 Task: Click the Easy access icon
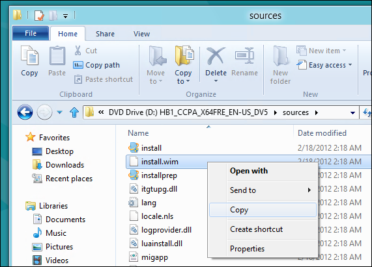click(x=301, y=65)
